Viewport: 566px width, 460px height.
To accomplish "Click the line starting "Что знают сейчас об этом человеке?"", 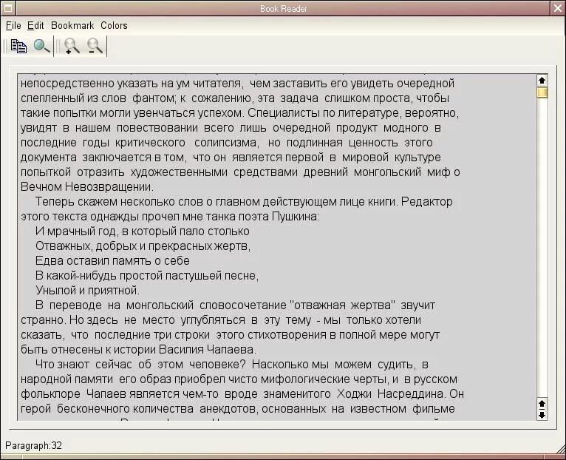I will (231, 365).
